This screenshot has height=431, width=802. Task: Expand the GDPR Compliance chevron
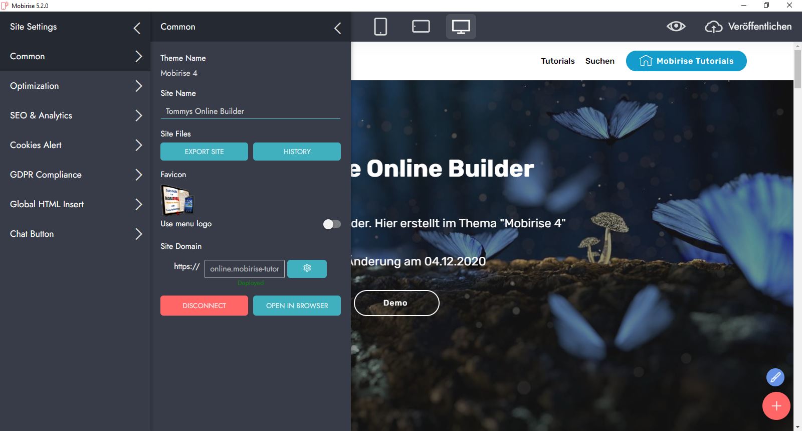click(x=139, y=175)
